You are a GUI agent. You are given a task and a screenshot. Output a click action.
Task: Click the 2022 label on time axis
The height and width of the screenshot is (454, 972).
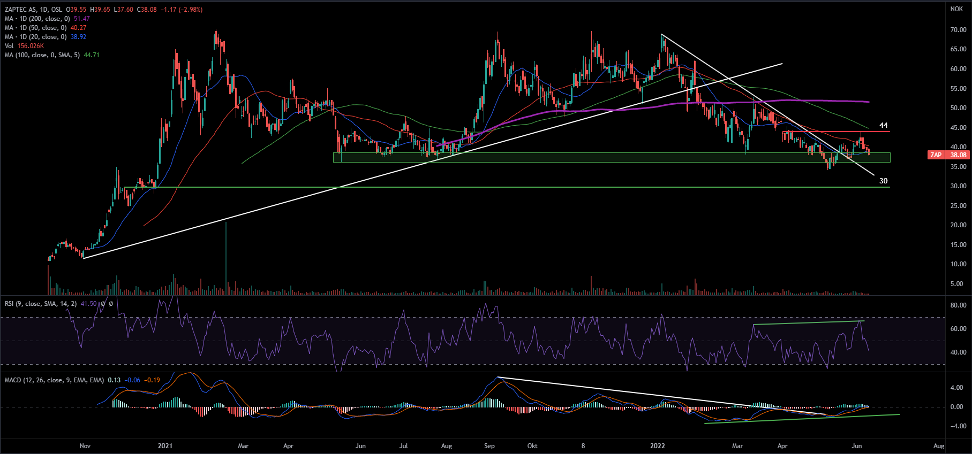[x=657, y=446]
